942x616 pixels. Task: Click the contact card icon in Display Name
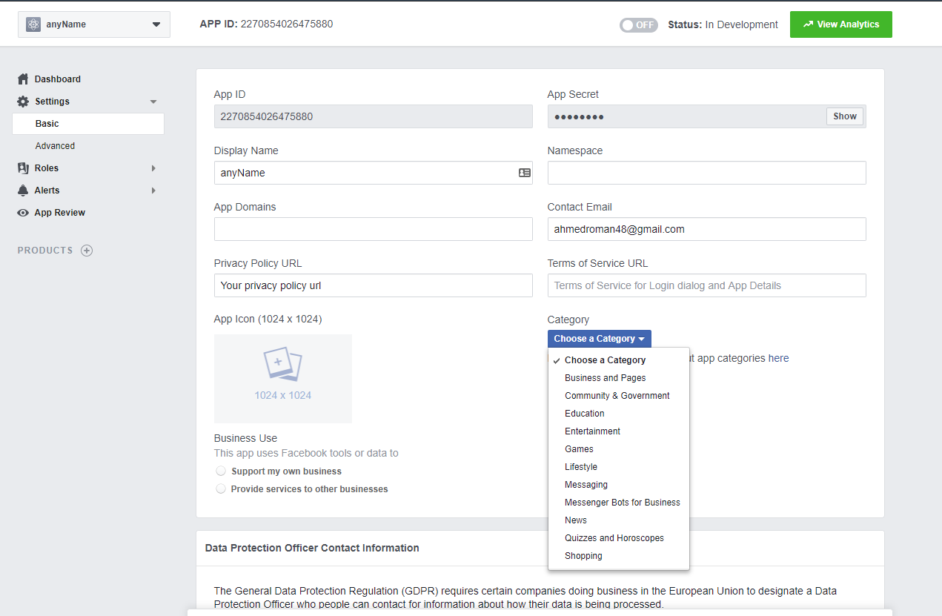[x=524, y=173]
